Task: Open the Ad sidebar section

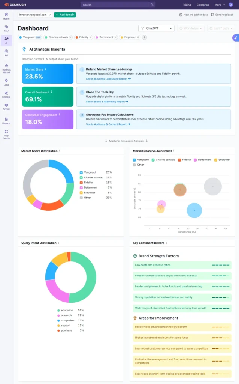Action: (x=6, y=52)
